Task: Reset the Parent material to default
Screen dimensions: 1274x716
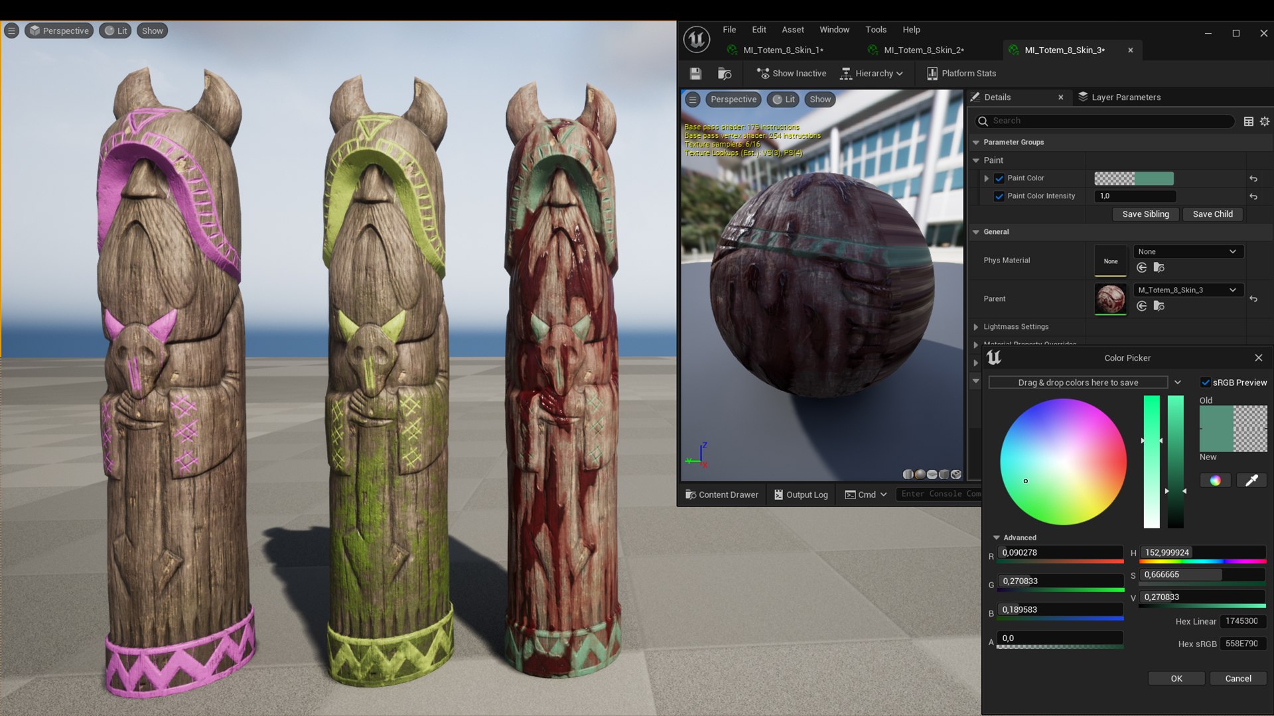Action: (1253, 299)
